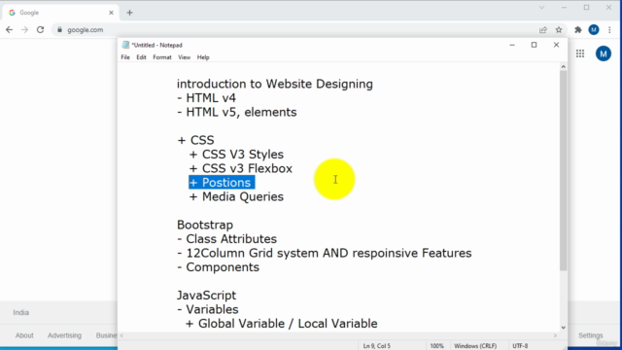Open Google account avatar M on page
Image resolution: width=622 pixels, height=350 pixels.
pyautogui.click(x=604, y=53)
